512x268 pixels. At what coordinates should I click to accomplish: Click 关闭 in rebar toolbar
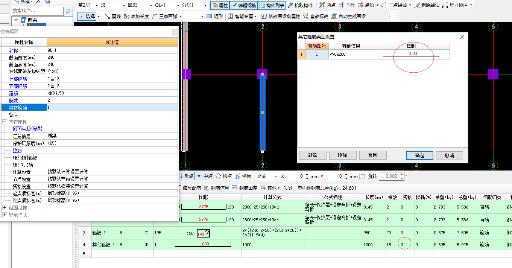coord(287,188)
